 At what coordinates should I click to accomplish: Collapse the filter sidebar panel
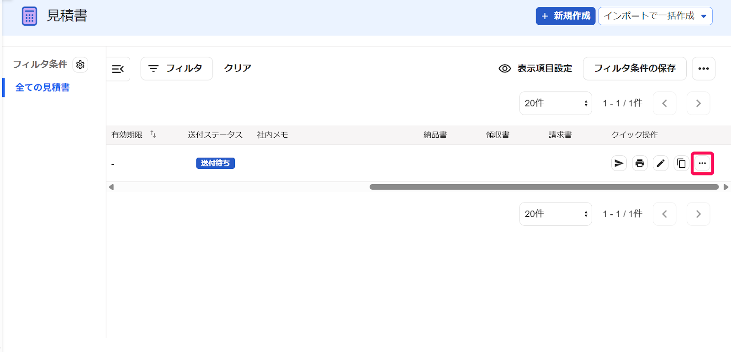[118, 69]
